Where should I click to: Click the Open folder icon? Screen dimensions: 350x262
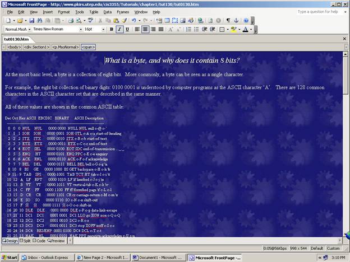20,21
